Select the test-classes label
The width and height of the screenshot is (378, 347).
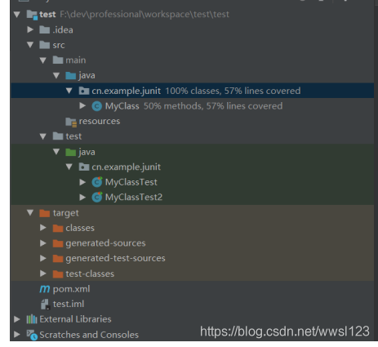(x=90, y=274)
